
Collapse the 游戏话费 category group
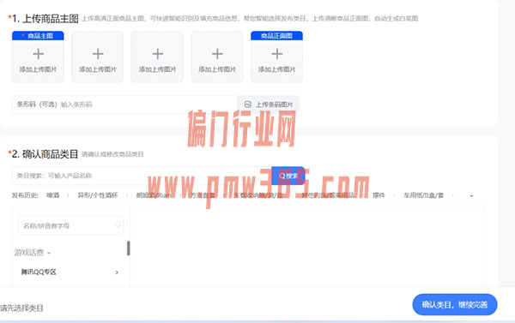click(x=33, y=253)
